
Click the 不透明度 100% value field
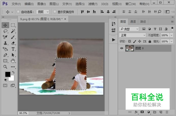(165, 35)
